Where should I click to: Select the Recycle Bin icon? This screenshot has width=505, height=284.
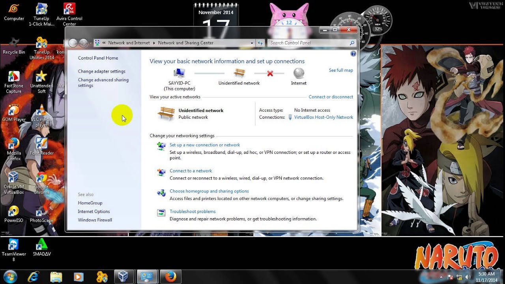[x=14, y=46]
